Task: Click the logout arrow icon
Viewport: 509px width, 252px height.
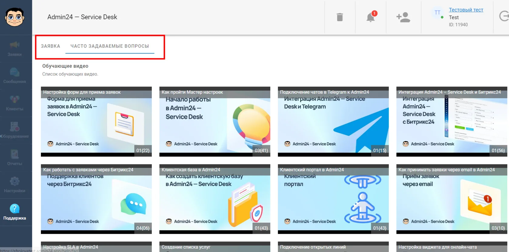Action: pyautogui.click(x=504, y=16)
